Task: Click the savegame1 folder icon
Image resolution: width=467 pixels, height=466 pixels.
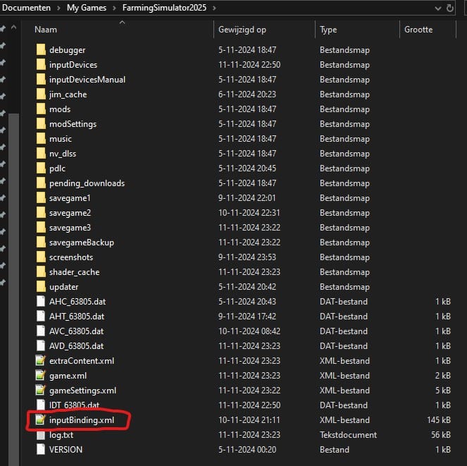Action: 41,198
